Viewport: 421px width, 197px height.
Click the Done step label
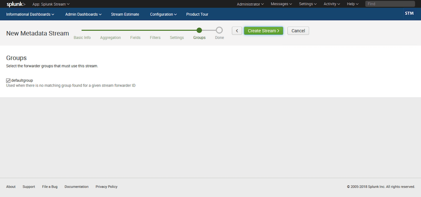tap(219, 37)
